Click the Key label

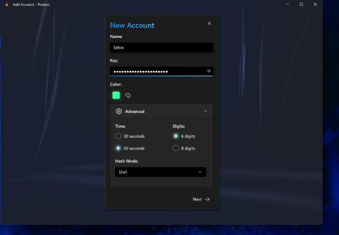pyautogui.click(x=114, y=60)
